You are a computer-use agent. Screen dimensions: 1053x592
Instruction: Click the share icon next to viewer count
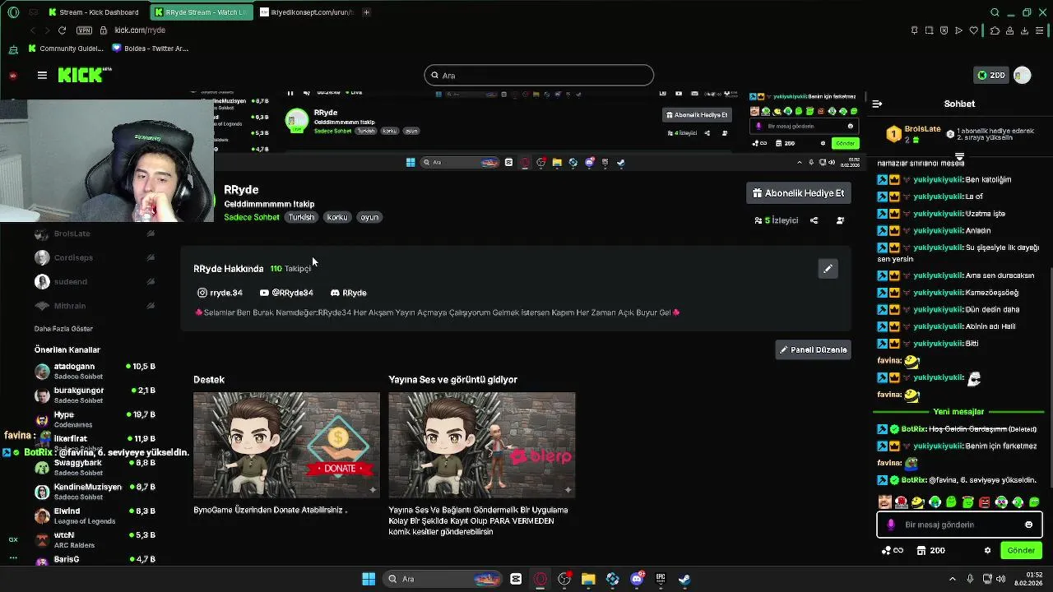point(814,220)
